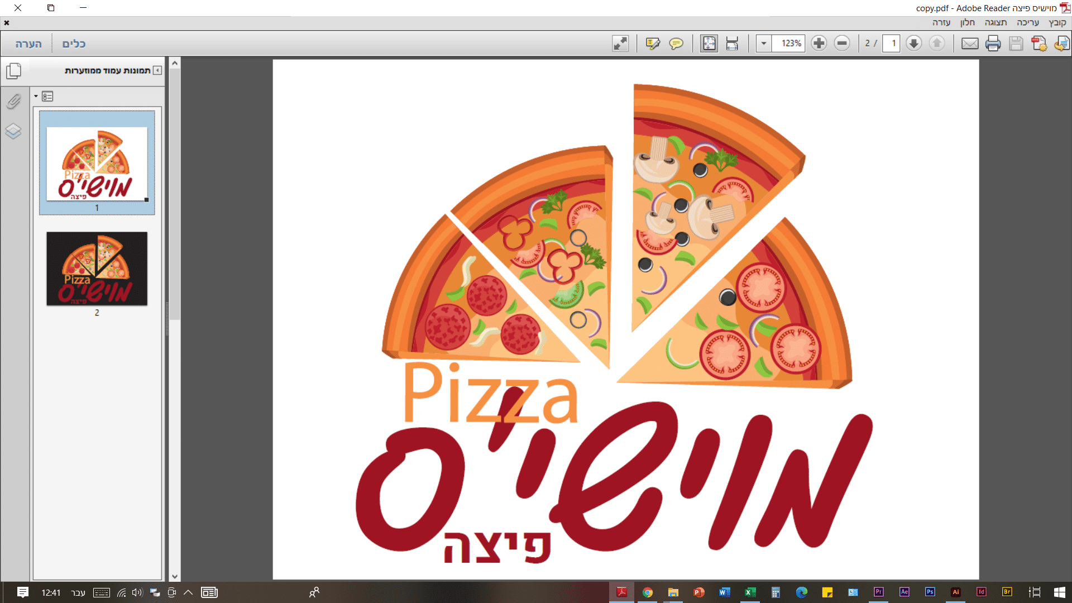
Task: Open the zoom percentage dropdown arrow
Action: [763, 44]
